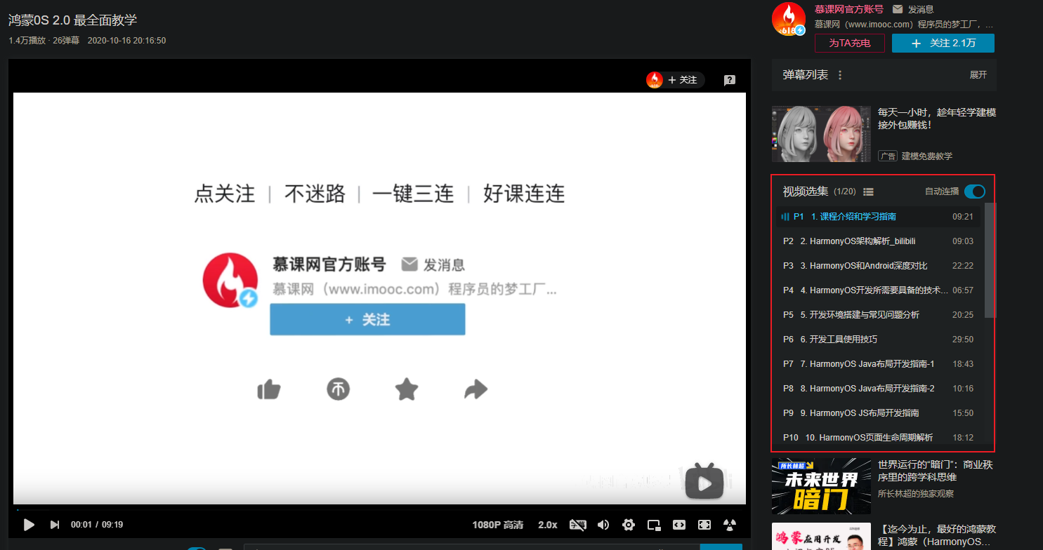Click the 29:50 duration on P6 row
This screenshot has height=550, width=1043.
point(963,340)
